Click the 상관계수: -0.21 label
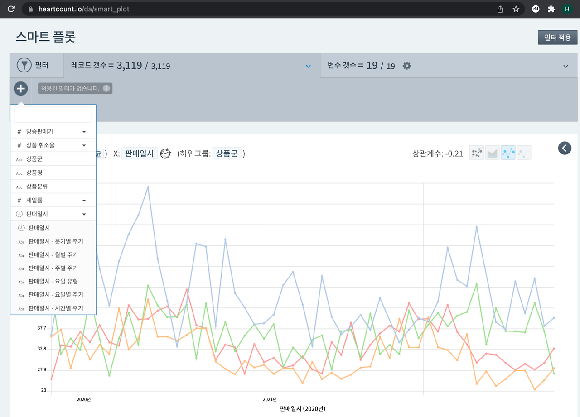Screen dimensions: 580x417 438,153
